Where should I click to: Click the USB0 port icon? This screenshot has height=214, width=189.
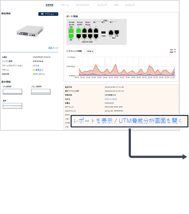[103, 32]
